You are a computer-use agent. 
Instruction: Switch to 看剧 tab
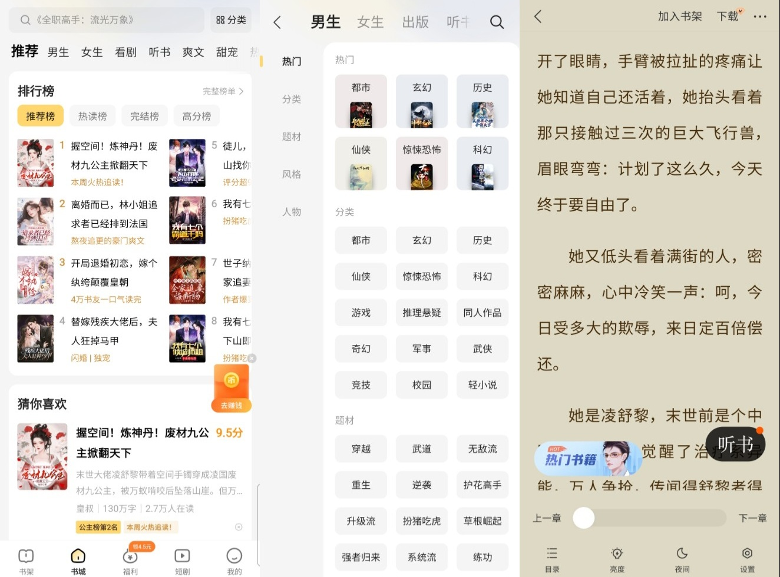pos(125,52)
